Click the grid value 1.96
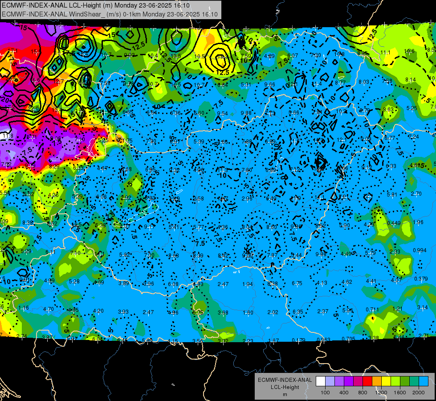Viewport: 436px width, 401px height. (418, 222)
